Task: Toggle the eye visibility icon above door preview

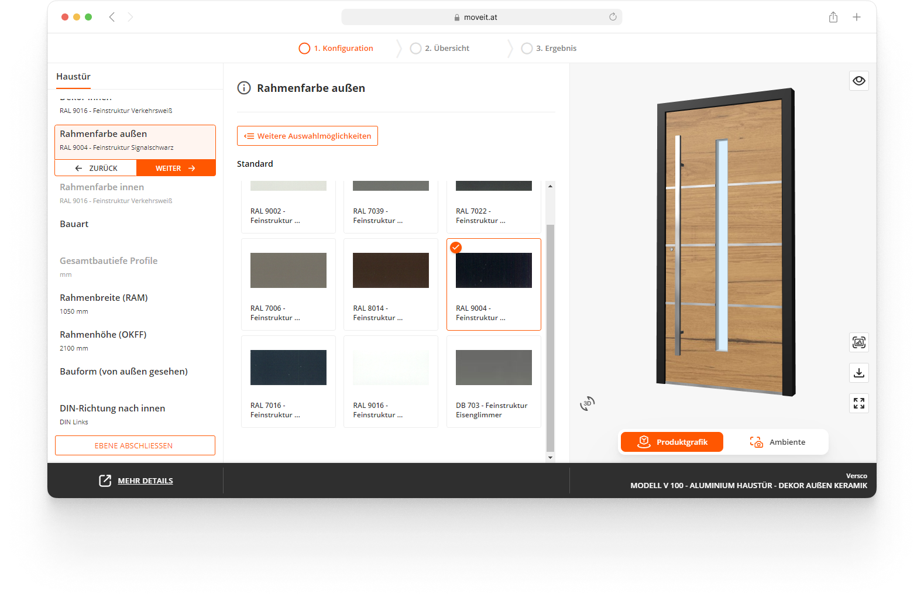Action: pyautogui.click(x=858, y=81)
